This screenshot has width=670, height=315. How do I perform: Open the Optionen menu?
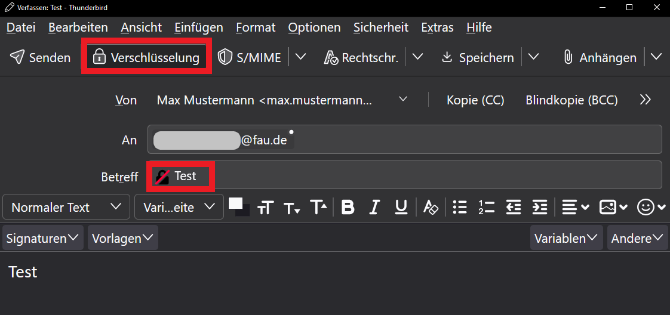point(314,27)
